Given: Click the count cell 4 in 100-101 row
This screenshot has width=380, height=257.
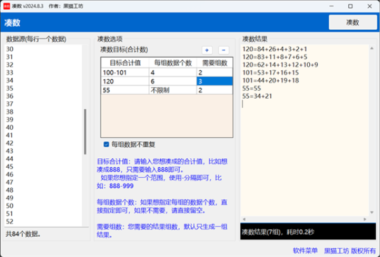Looking at the screenshot, I should (173, 73).
